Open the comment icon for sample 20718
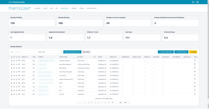 point(195,90)
